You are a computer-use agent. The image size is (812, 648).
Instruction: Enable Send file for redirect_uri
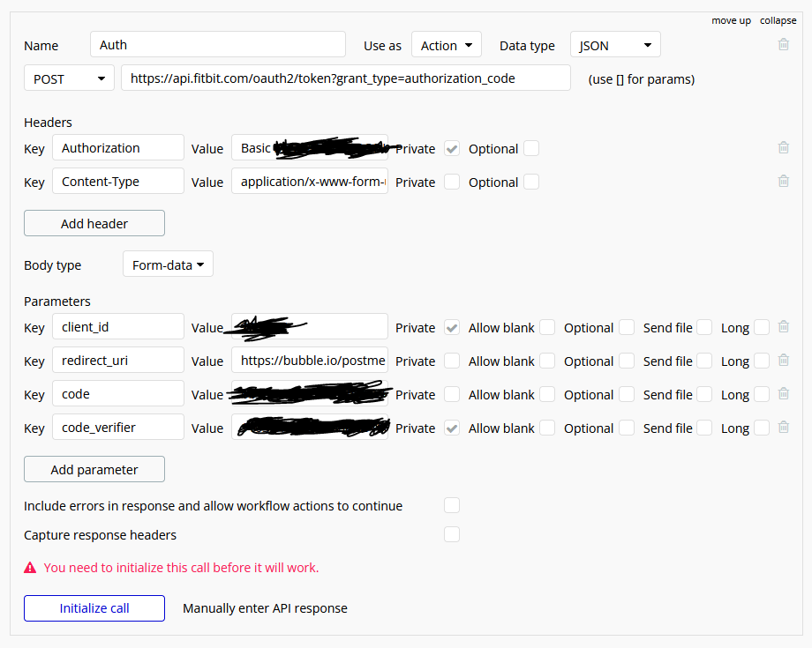pos(704,361)
